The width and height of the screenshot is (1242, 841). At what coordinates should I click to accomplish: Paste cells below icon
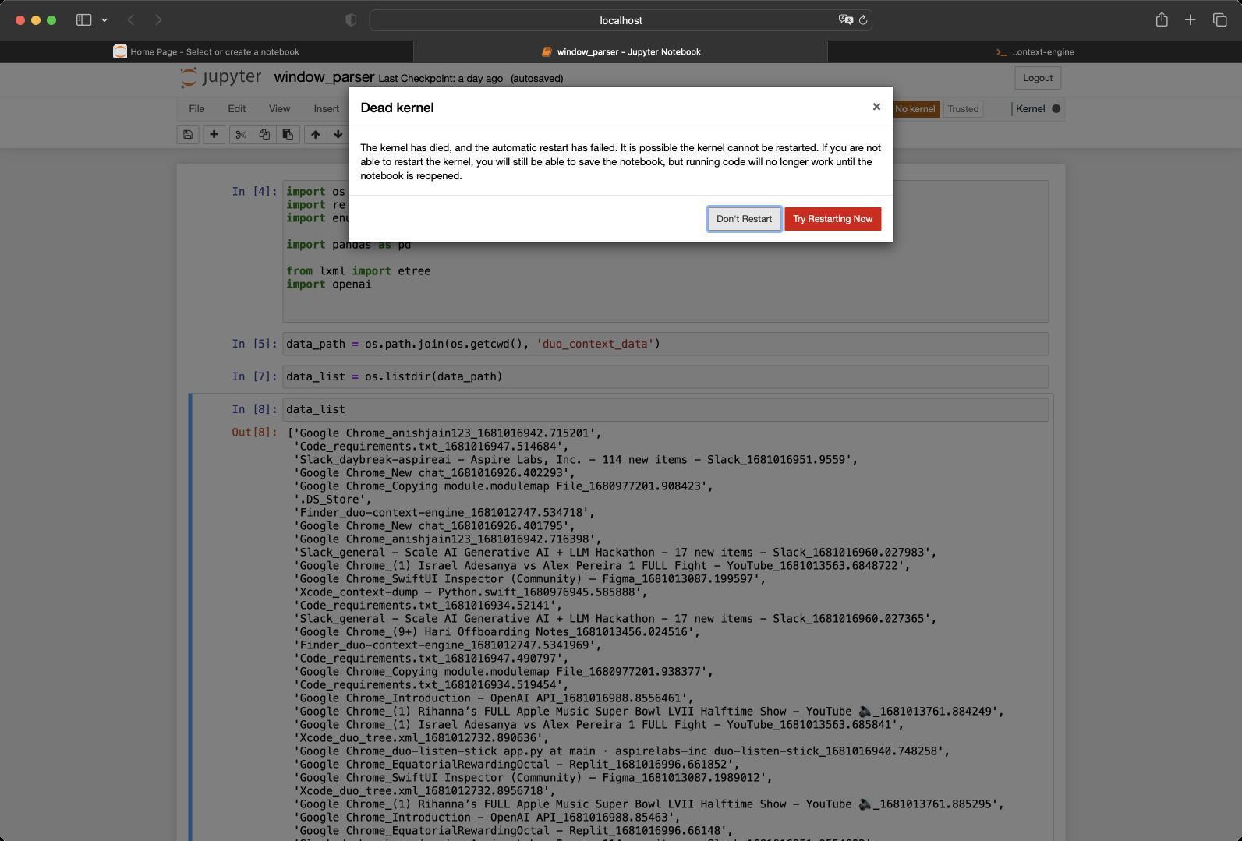[x=288, y=134]
